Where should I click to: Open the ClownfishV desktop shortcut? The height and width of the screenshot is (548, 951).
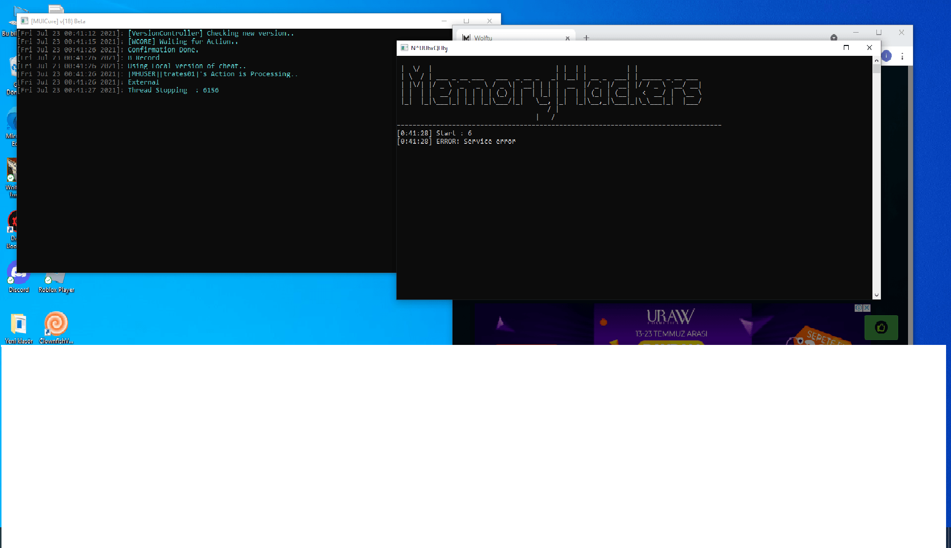[x=56, y=328]
